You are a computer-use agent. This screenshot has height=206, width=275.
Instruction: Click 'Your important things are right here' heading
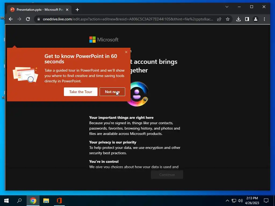121,117
